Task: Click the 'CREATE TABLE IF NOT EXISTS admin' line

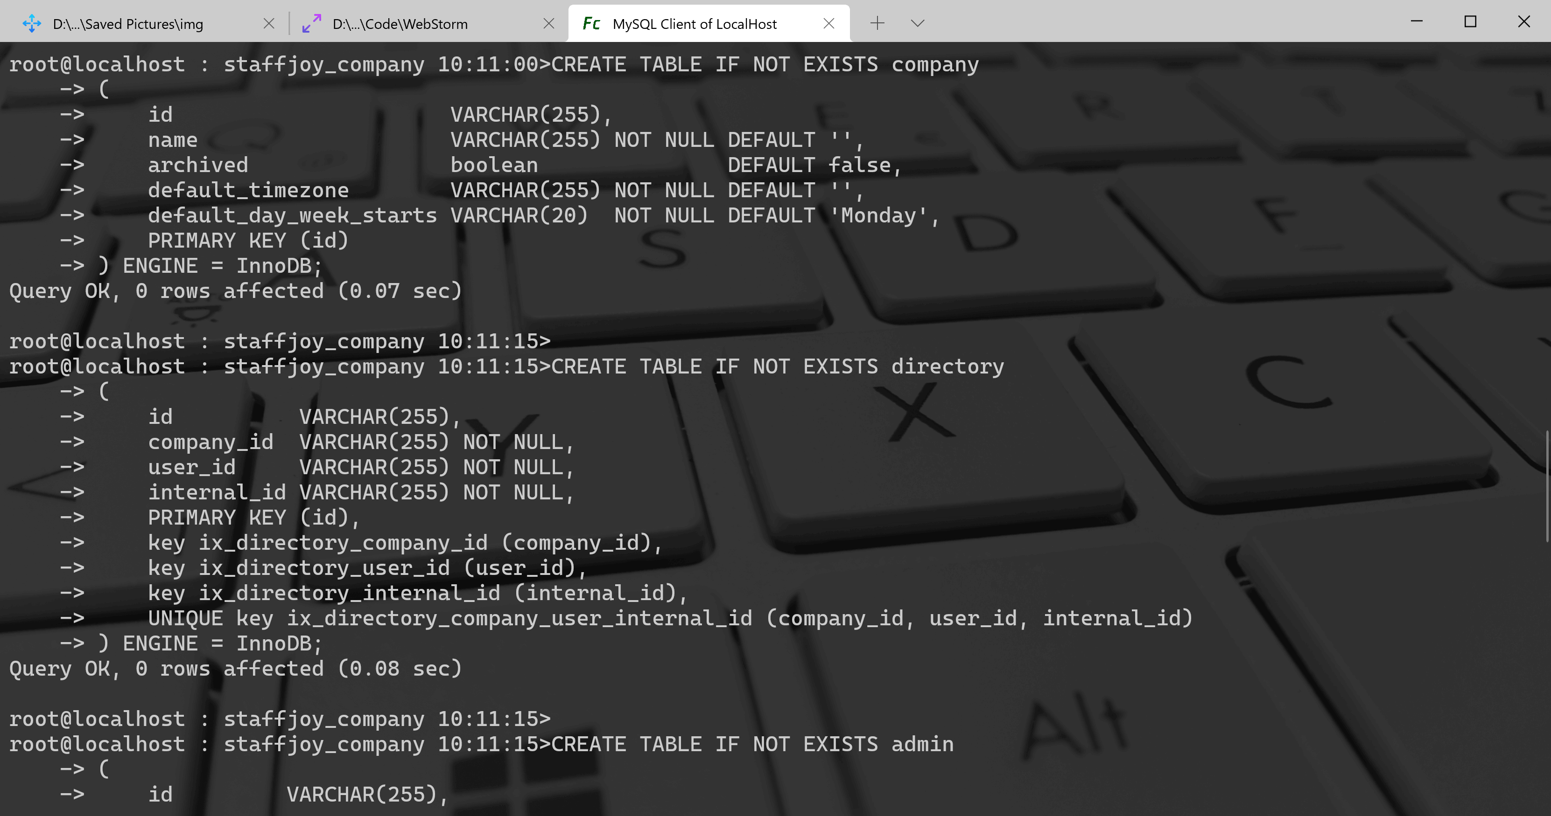Action: click(x=752, y=744)
